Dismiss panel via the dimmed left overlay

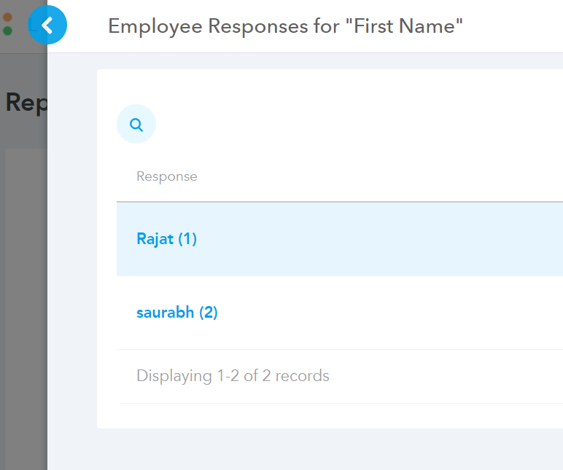(23, 287)
